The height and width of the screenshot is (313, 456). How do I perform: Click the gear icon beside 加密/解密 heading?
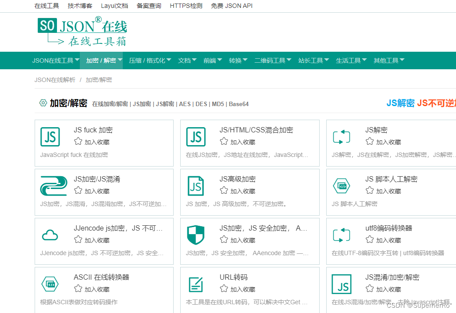[x=43, y=103]
